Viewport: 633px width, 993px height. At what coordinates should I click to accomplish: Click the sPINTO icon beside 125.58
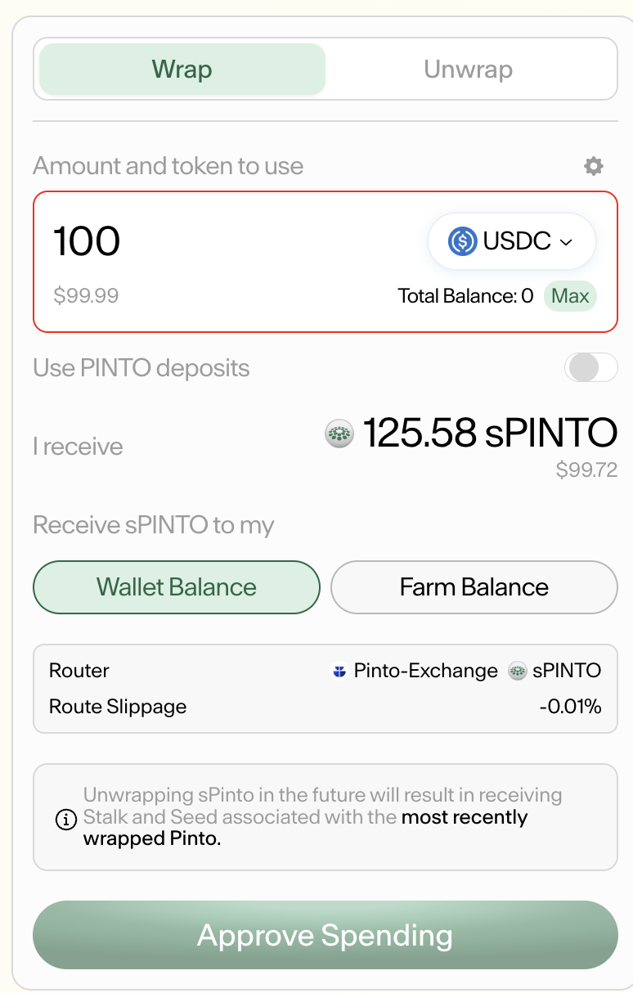point(339,434)
